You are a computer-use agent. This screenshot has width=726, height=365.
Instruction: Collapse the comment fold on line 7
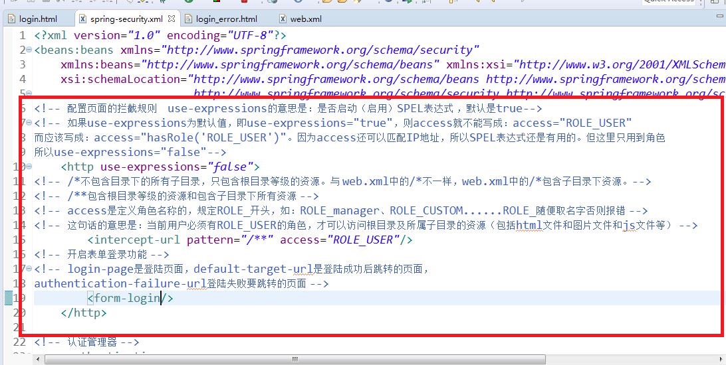tap(29, 123)
